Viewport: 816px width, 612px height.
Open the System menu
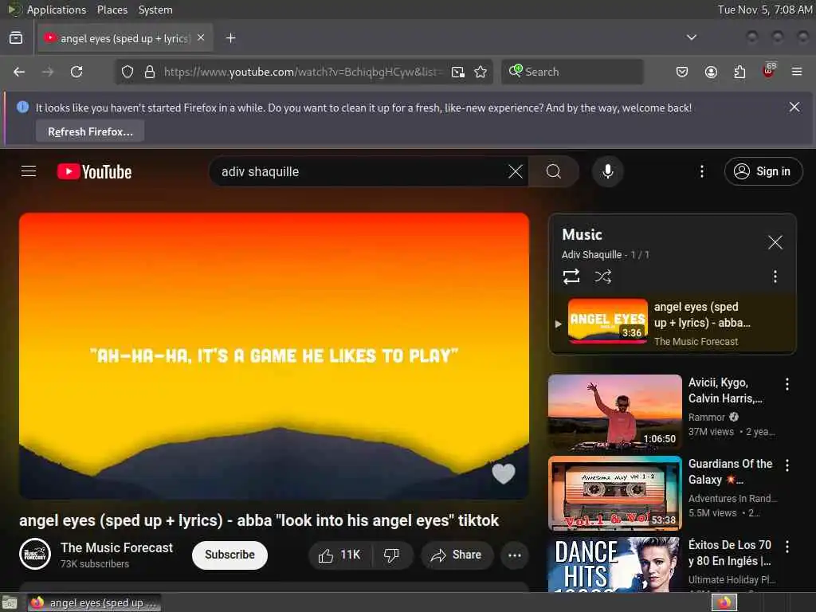155,10
